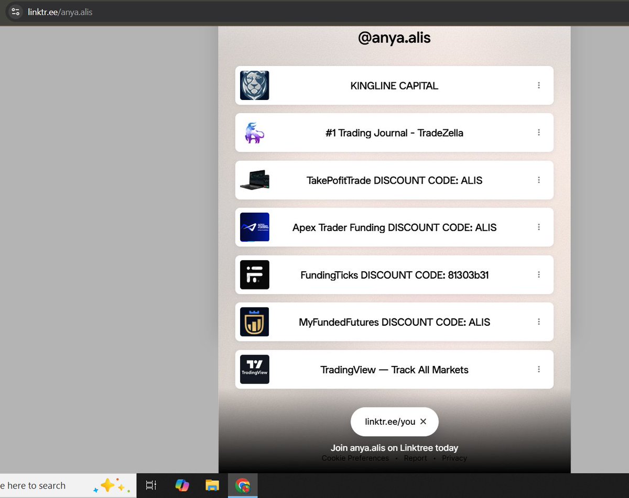
Task: Click the TradeZella purple bull logo
Action: (x=255, y=132)
